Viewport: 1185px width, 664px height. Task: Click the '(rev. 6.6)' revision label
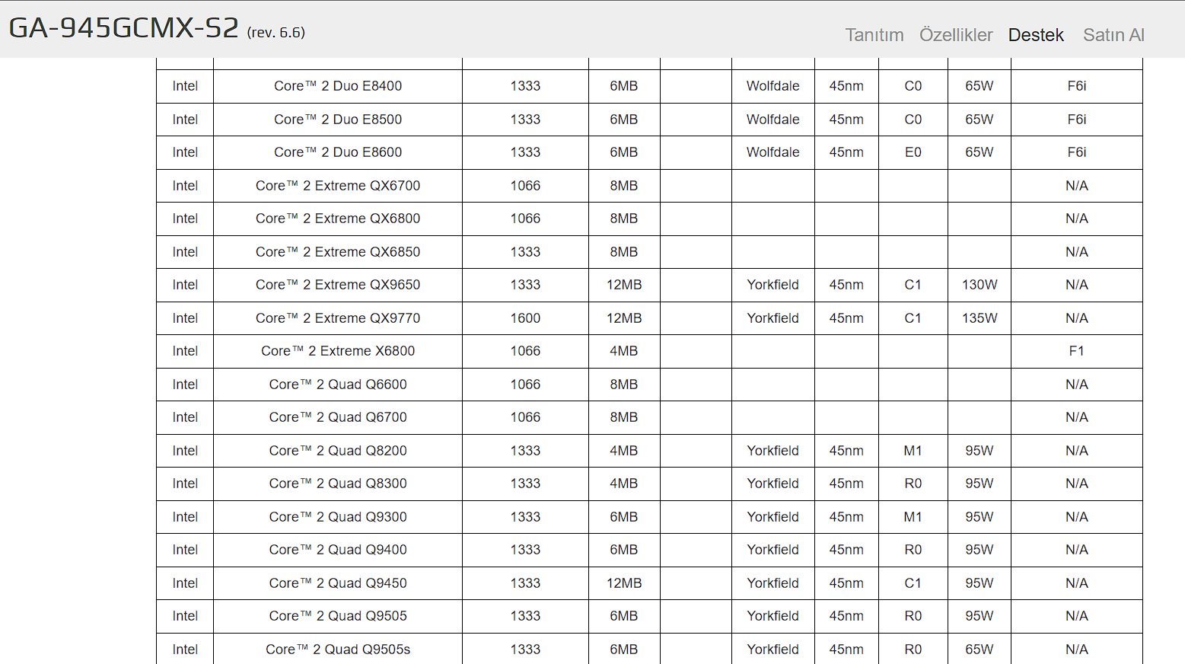tap(276, 33)
